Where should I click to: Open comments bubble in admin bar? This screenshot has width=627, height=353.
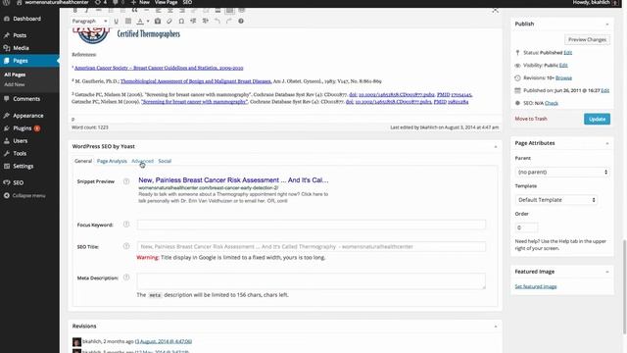coord(119,2)
